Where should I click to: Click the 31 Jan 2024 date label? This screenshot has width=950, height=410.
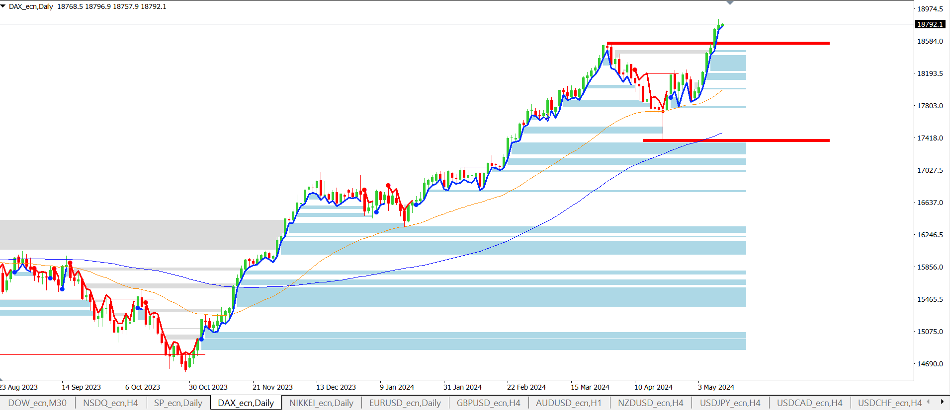coord(462,387)
